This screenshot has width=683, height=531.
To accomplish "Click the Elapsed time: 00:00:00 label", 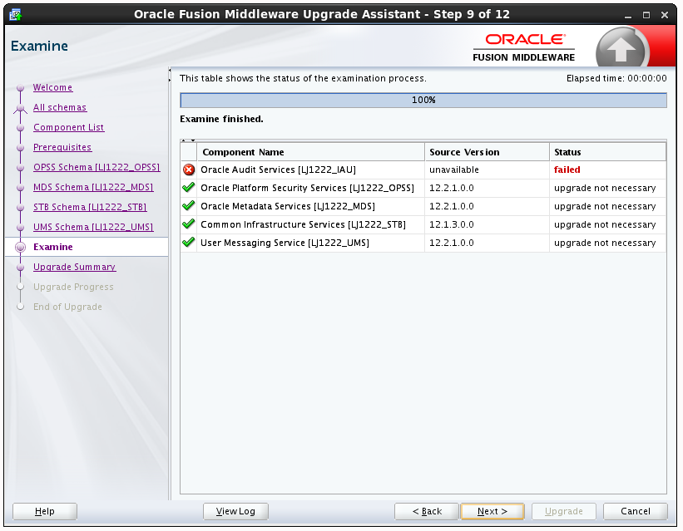I will (616, 78).
